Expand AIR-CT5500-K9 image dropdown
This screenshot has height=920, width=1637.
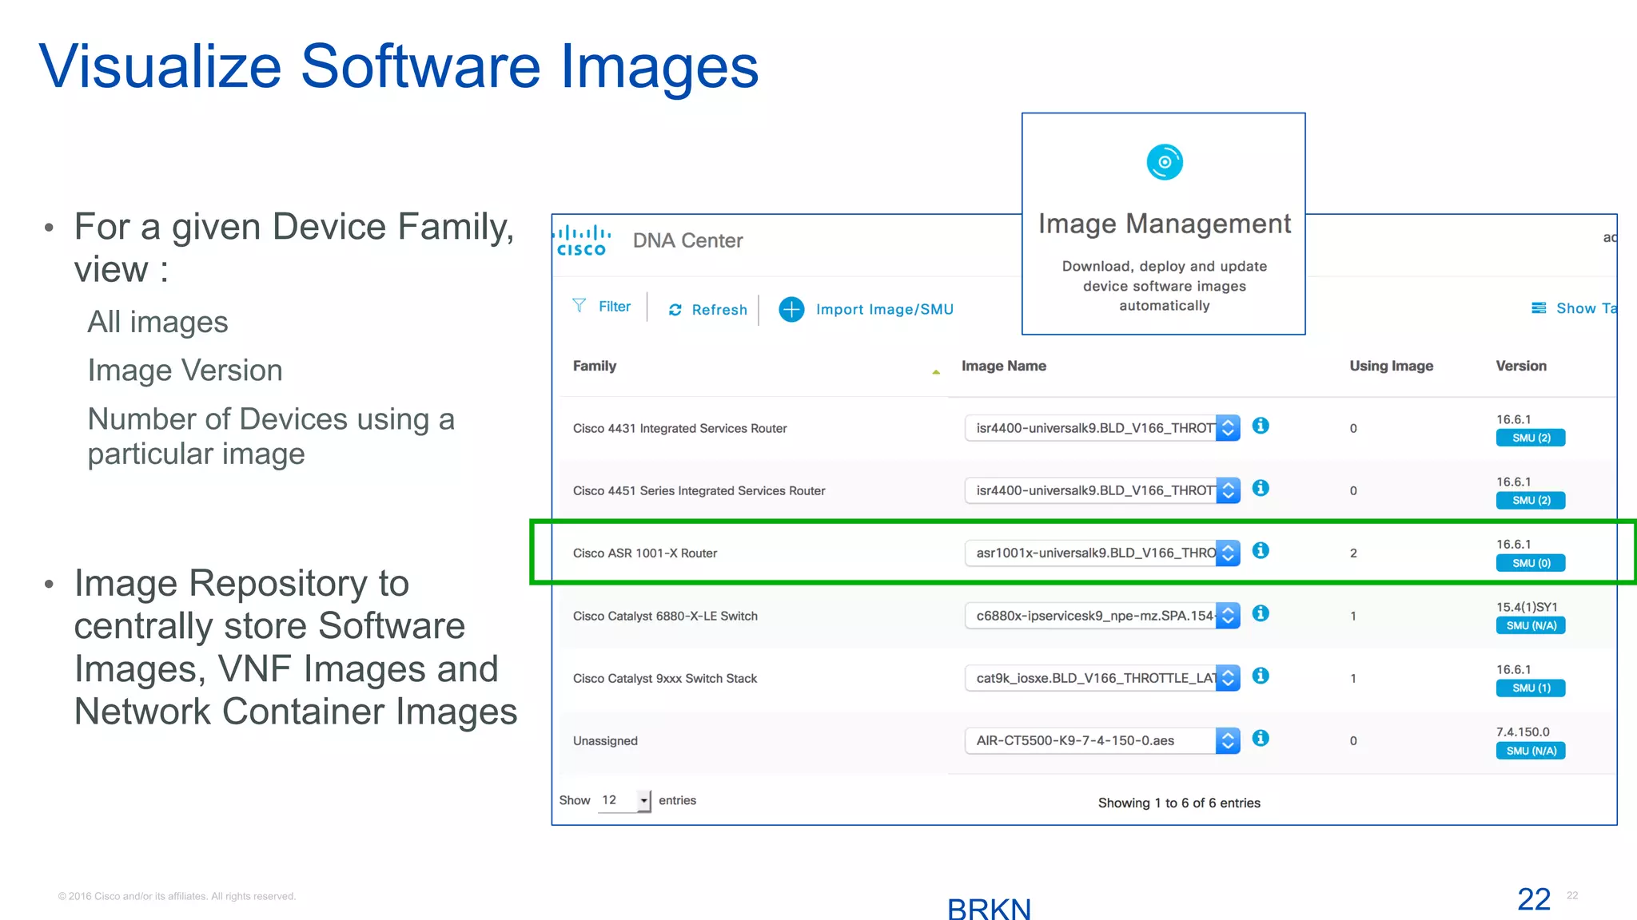click(x=1229, y=740)
